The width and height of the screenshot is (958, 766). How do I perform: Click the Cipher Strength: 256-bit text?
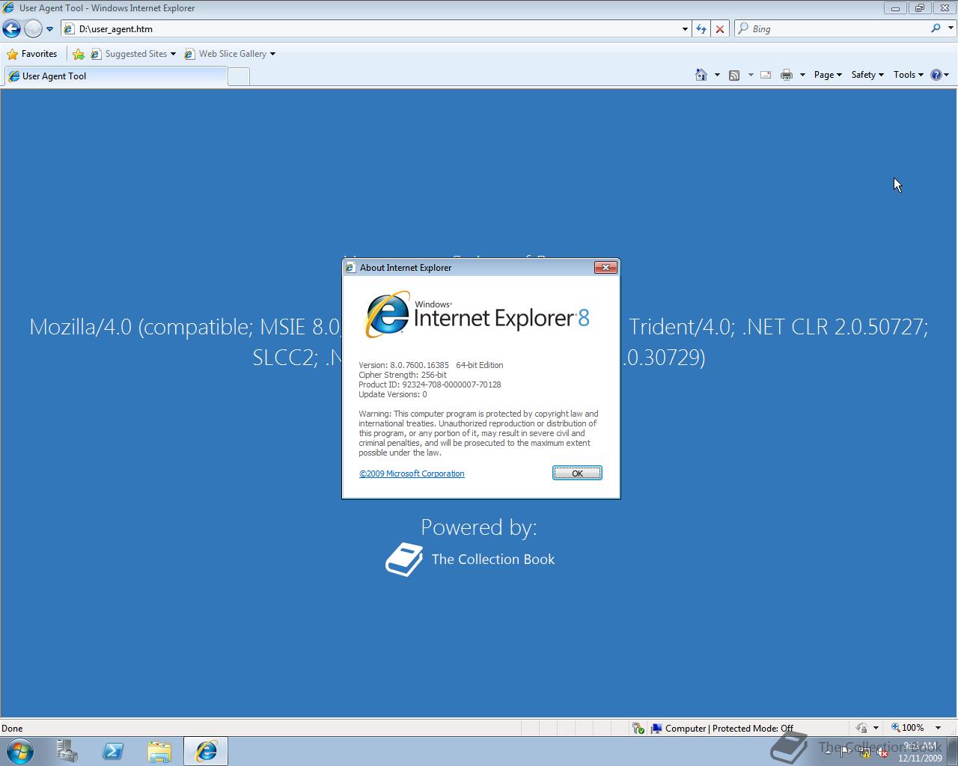point(403,375)
